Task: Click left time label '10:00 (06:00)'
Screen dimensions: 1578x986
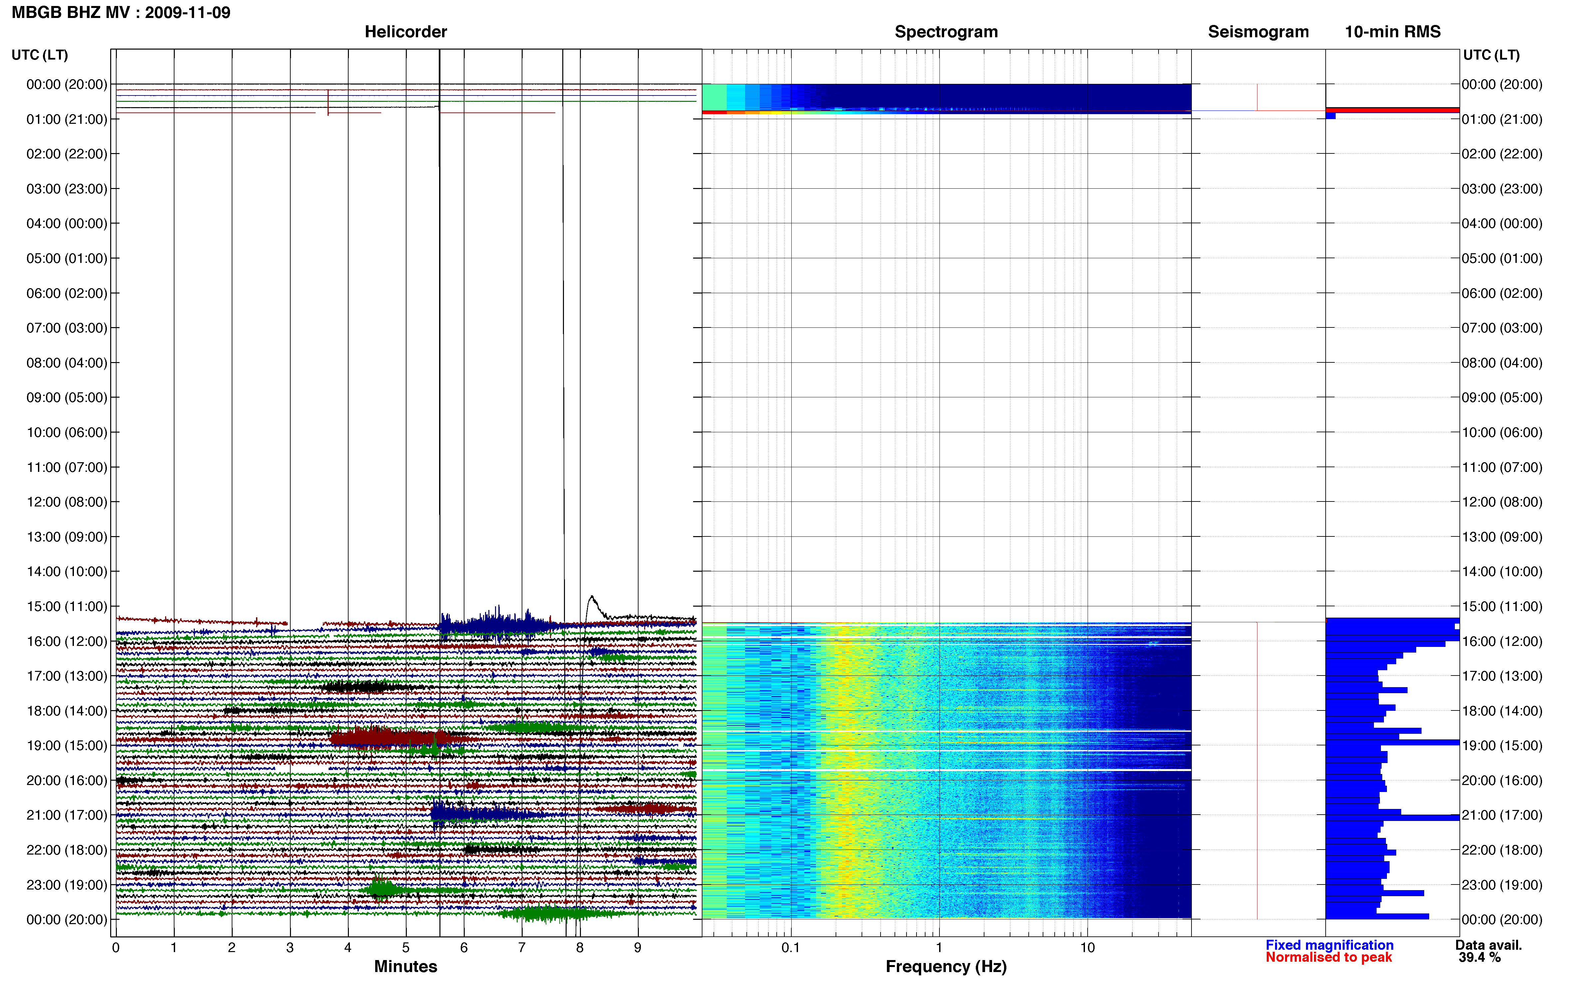Action: (x=67, y=432)
